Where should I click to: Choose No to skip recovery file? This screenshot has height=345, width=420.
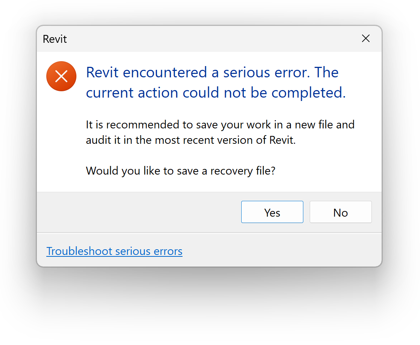coord(340,212)
